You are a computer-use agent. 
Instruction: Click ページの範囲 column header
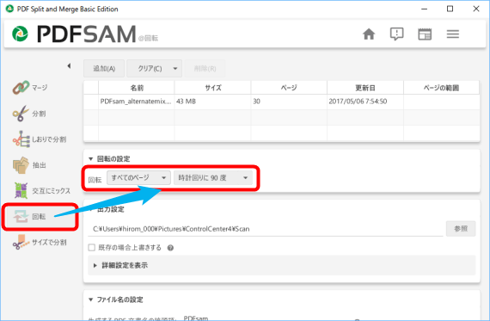442,88
